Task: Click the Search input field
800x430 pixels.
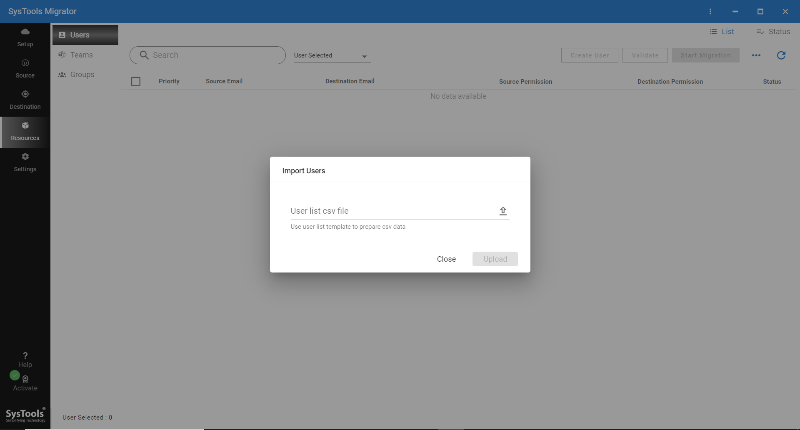Action: (207, 55)
